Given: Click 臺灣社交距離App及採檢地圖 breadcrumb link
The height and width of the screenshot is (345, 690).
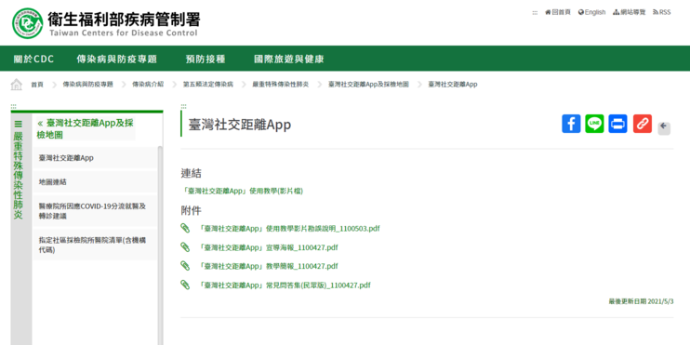Looking at the screenshot, I should point(368,85).
